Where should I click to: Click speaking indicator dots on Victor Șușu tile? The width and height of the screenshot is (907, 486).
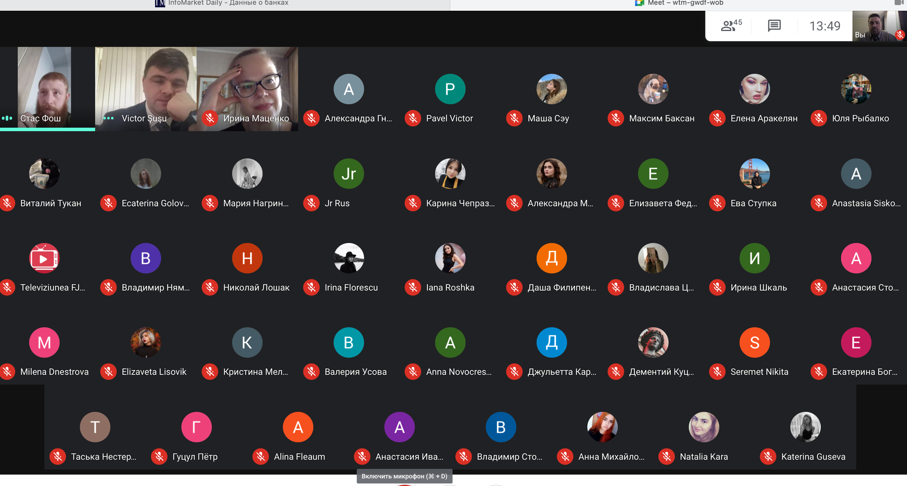pos(108,118)
